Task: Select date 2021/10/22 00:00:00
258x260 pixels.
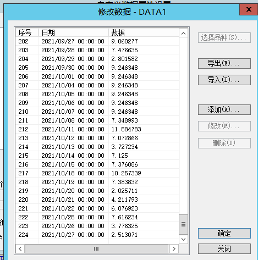Action: pyautogui.click(x=73, y=208)
